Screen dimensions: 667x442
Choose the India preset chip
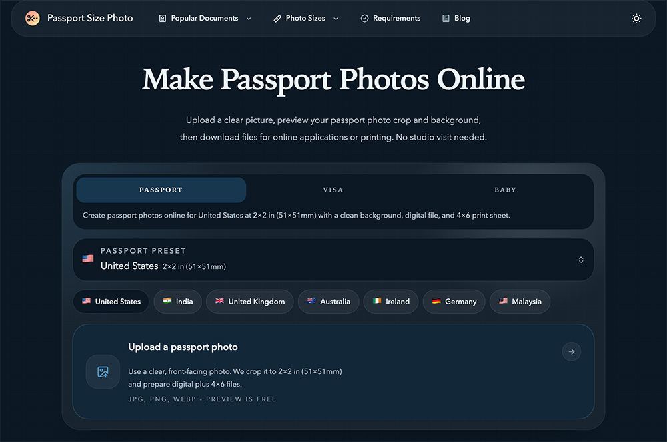pos(178,302)
